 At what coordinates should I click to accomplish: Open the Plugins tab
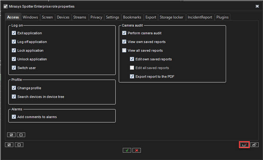pos(222,17)
